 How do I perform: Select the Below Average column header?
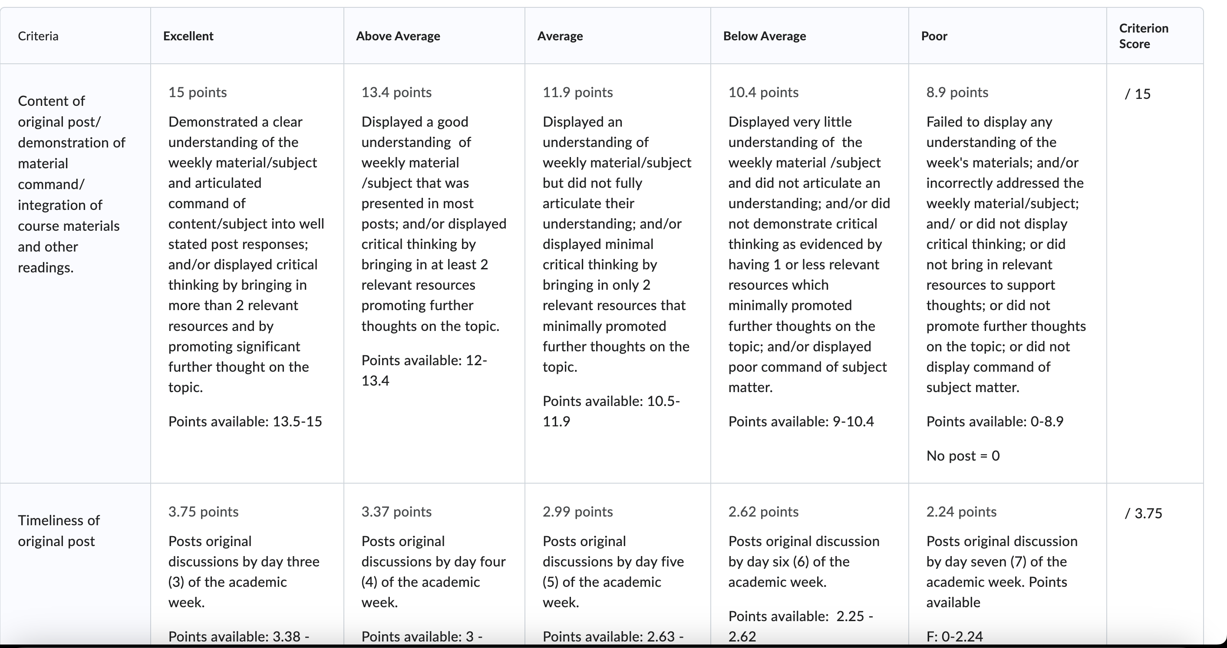click(809, 36)
